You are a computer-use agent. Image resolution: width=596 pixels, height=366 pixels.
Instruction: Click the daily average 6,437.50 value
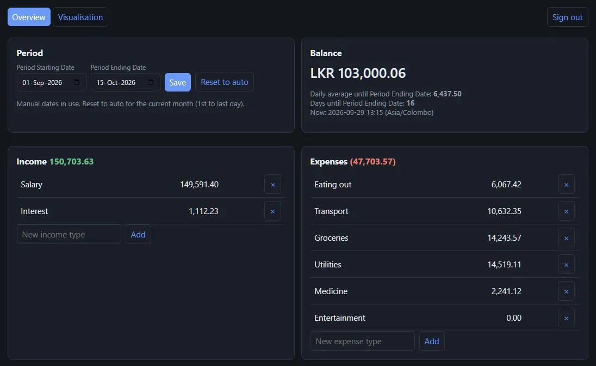[x=448, y=94]
